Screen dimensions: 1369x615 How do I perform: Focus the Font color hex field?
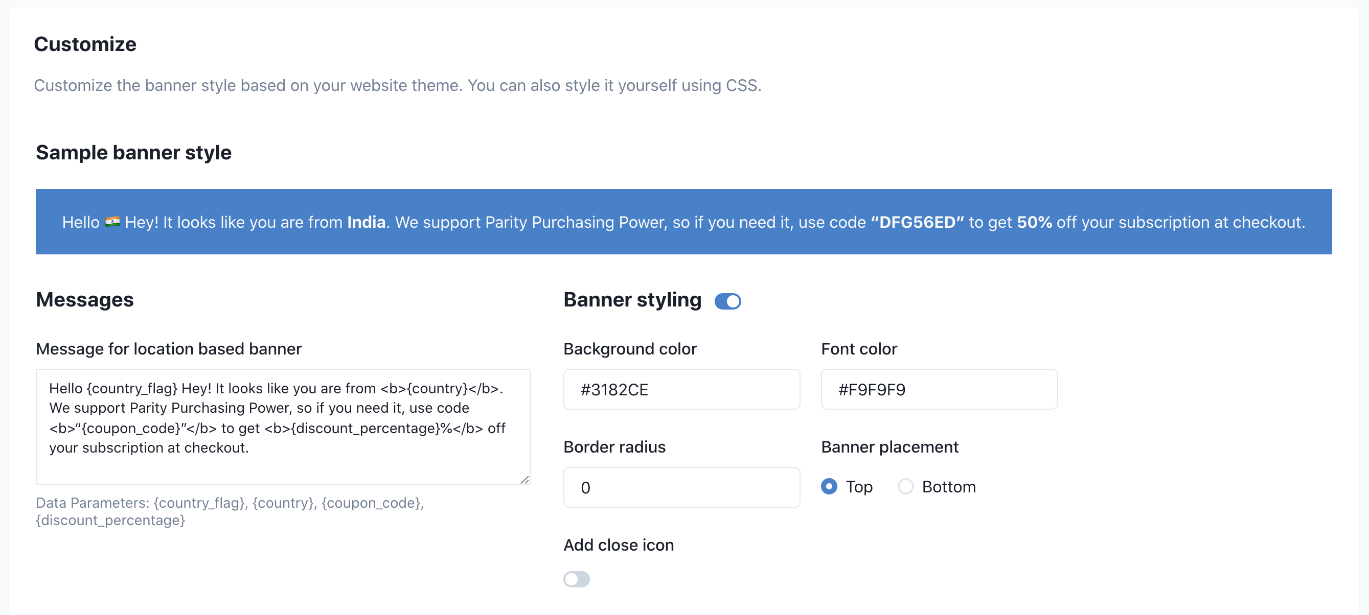click(x=939, y=389)
